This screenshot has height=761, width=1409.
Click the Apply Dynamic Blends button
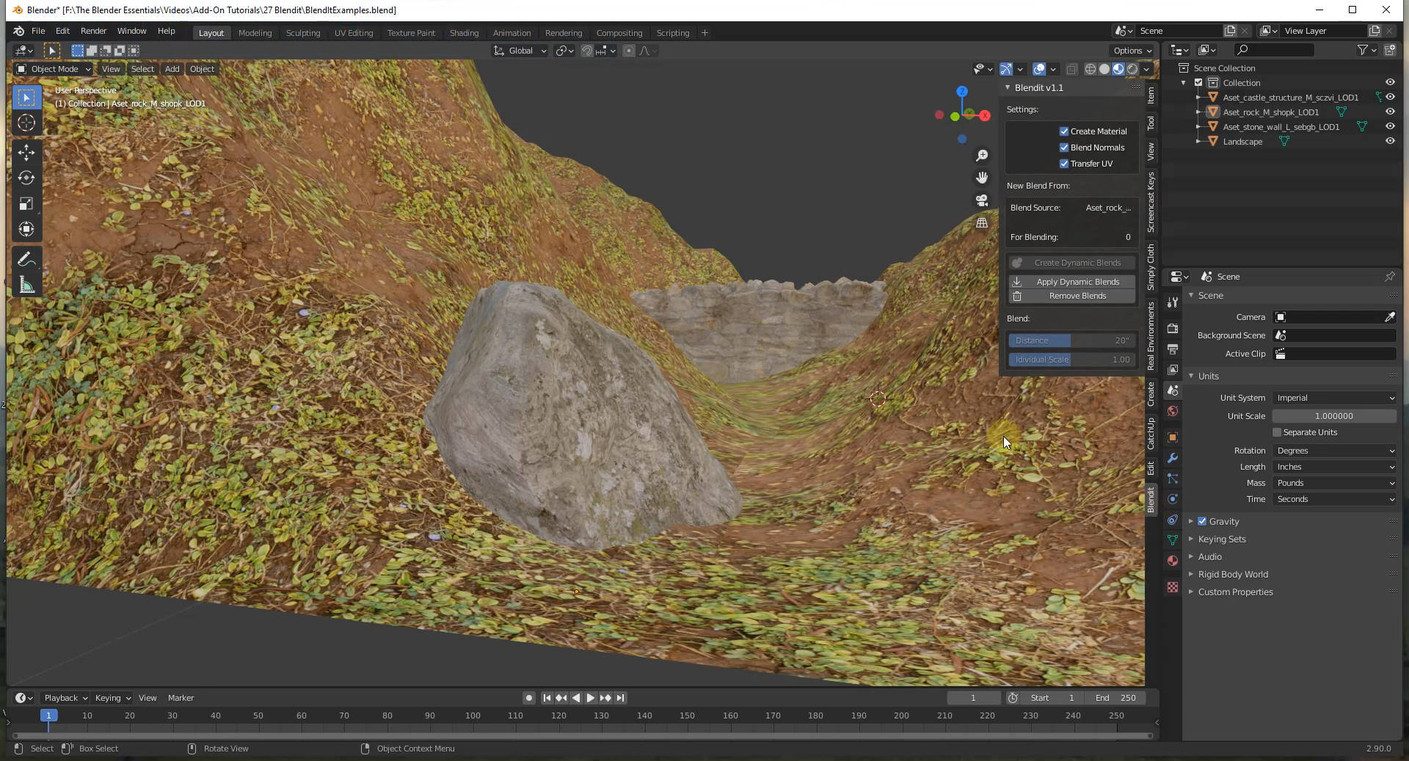[1071, 281]
